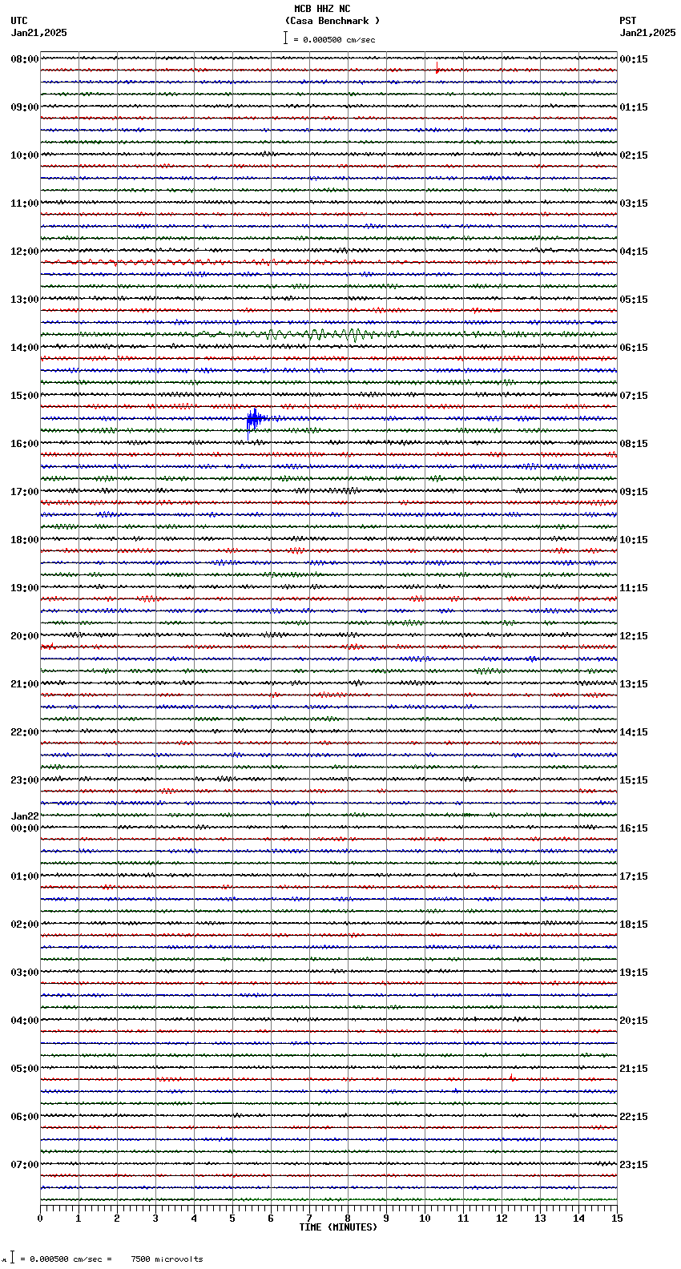Click the '0' minute tick on the time axis

(40, 1219)
